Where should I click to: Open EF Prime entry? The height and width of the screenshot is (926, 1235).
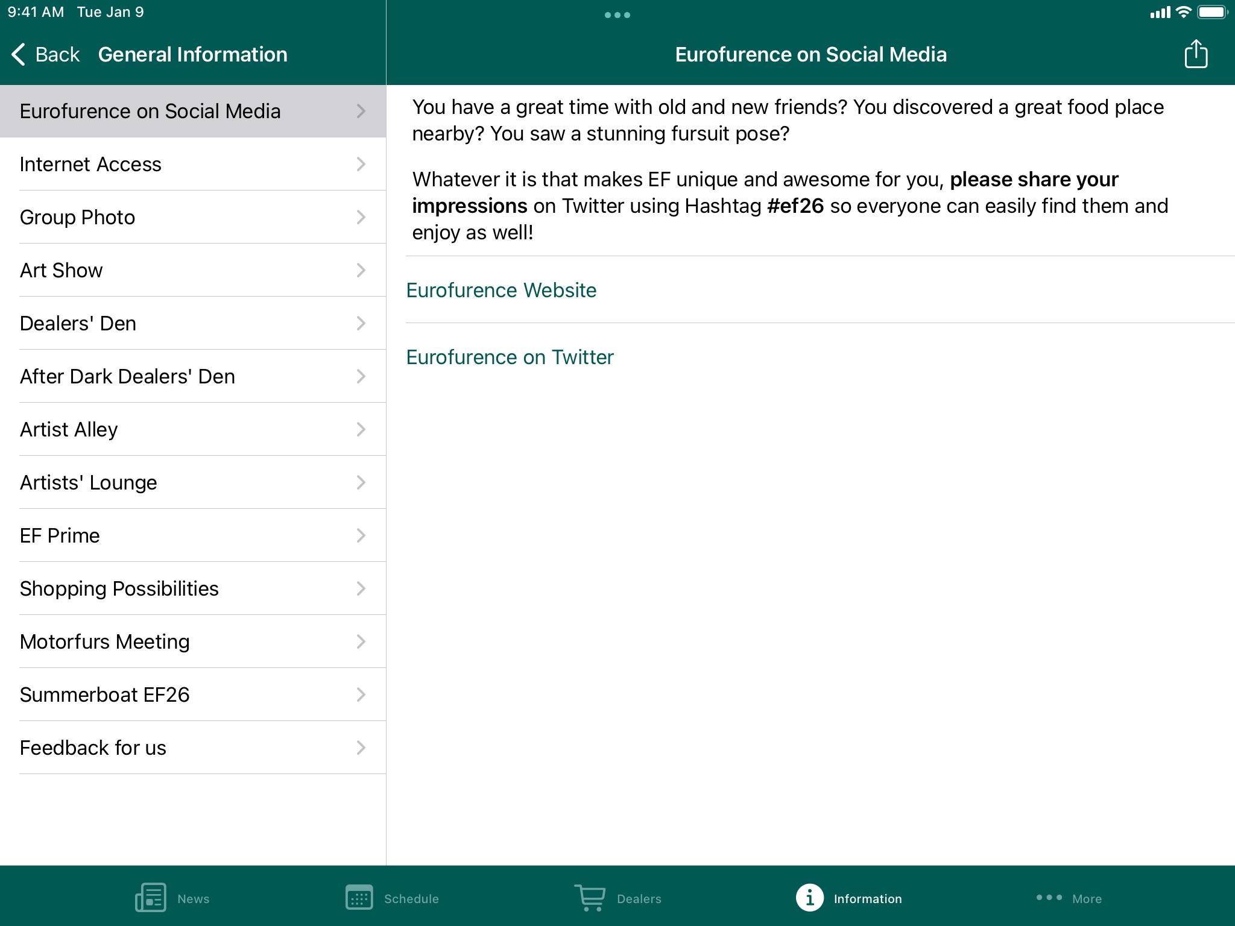193,535
